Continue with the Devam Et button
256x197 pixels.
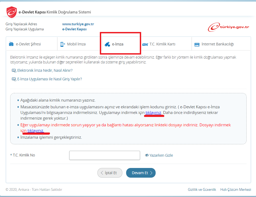click(x=141, y=173)
